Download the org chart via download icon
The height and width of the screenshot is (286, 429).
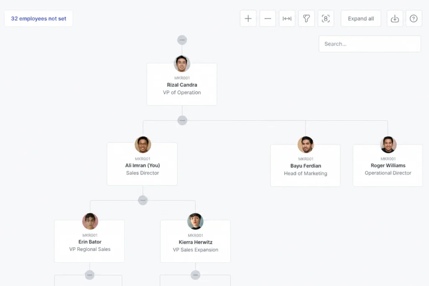395,18
